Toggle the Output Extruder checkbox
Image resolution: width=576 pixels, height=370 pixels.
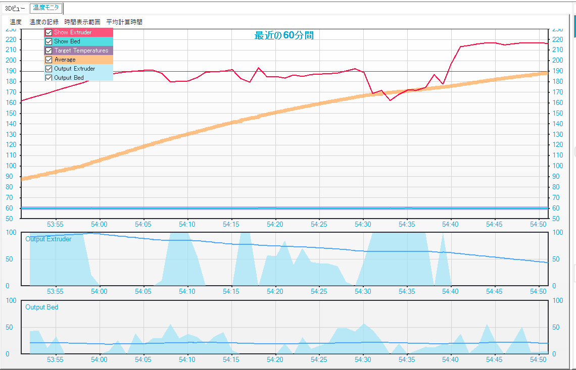click(x=49, y=69)
